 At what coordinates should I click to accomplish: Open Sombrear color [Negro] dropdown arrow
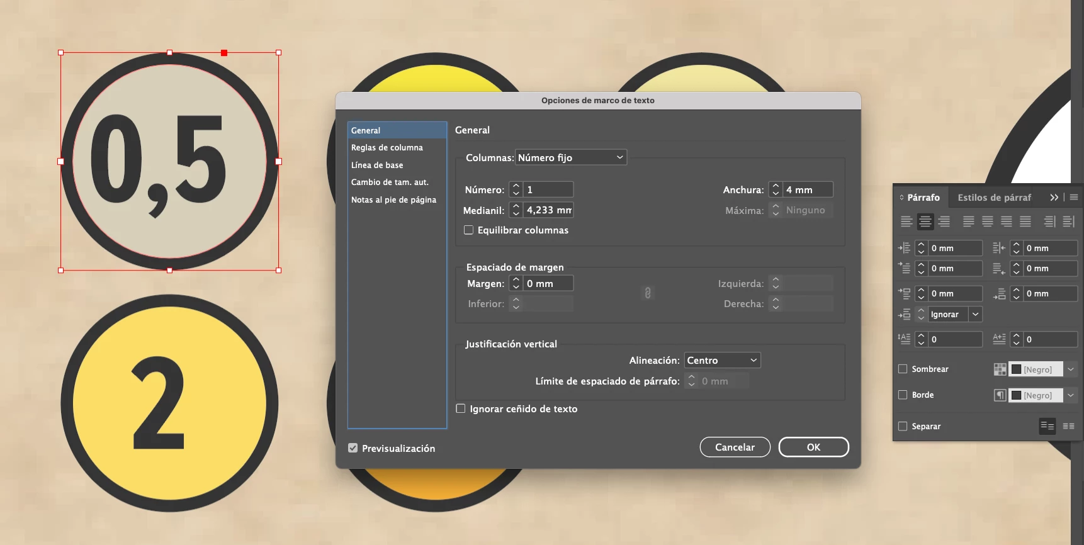(x=1070, y=369)
